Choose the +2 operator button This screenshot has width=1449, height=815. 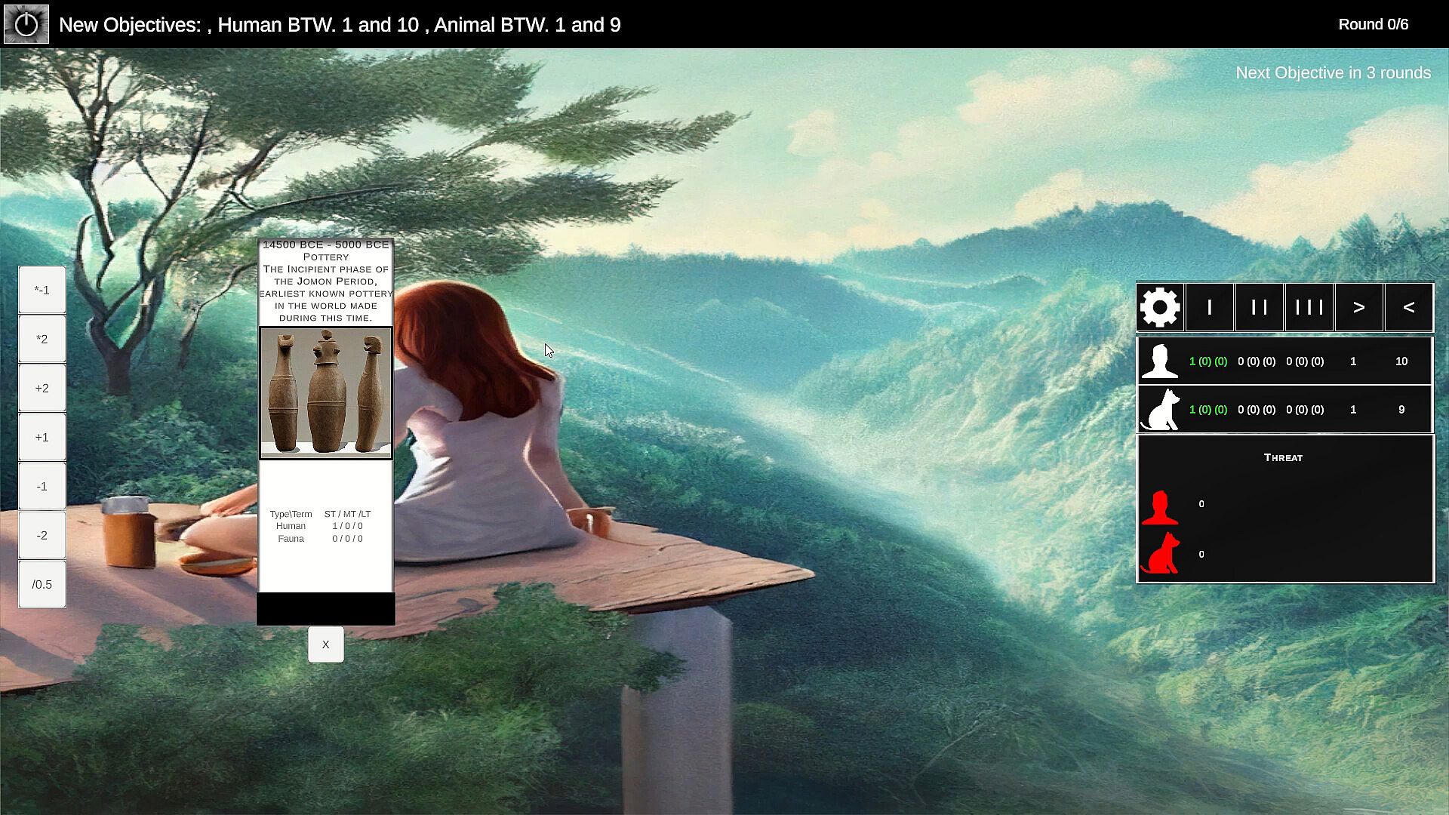(42, 388)
